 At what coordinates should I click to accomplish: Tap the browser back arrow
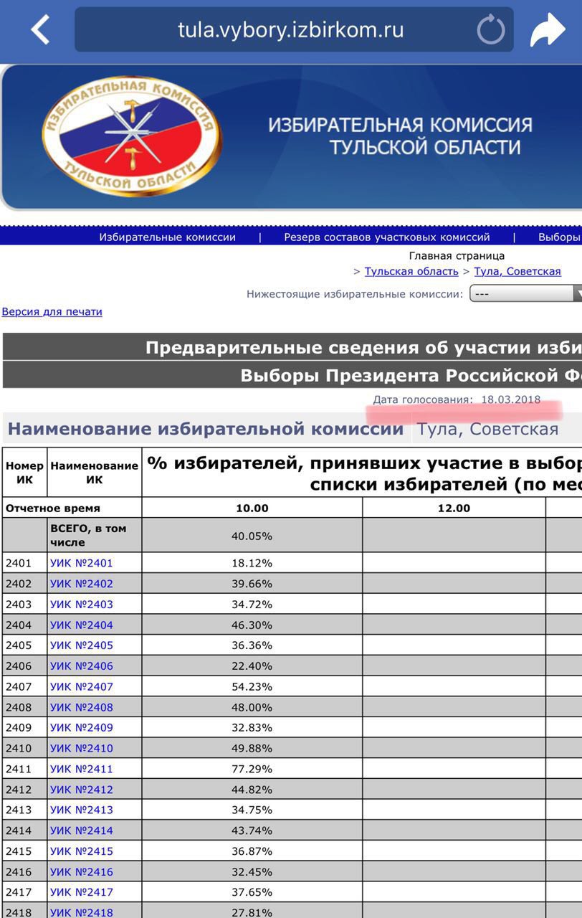tap(40, 30)
